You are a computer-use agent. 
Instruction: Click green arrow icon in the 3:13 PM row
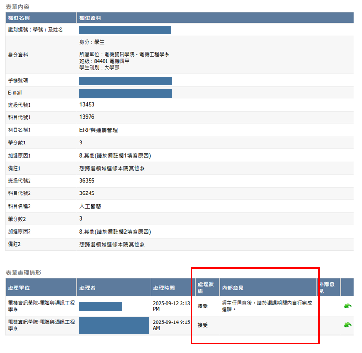[347, 306]
